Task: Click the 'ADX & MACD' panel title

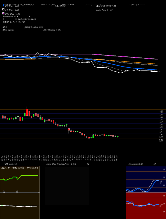Action: tap(11, 164)
